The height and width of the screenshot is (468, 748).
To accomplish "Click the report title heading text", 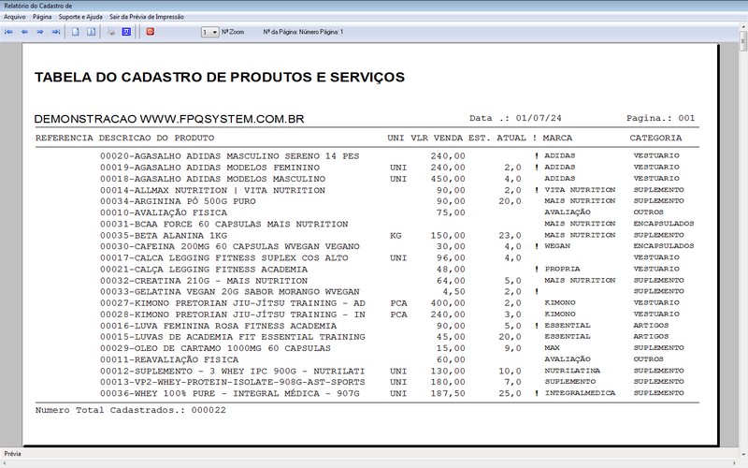I will click(x=220, y=78).
